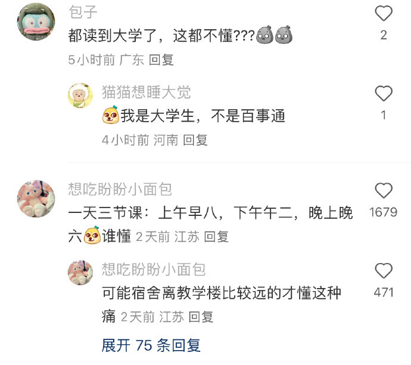Open 猫猫想睡大觉's avatar picture

80,95
